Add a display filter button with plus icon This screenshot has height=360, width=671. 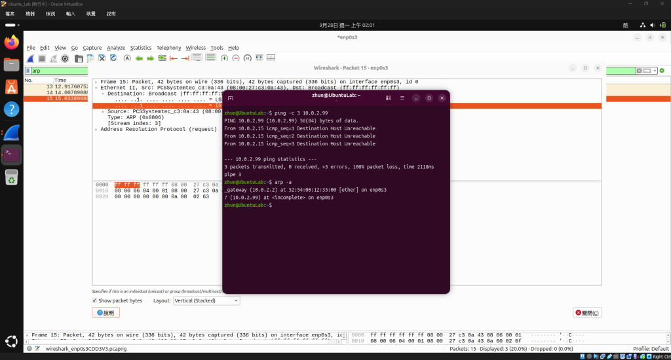pyautogui.click(x=662, y=71)
